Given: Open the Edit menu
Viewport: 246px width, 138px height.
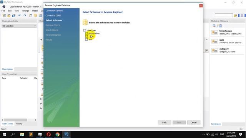Looking at the screenshot, I should 10,11.
